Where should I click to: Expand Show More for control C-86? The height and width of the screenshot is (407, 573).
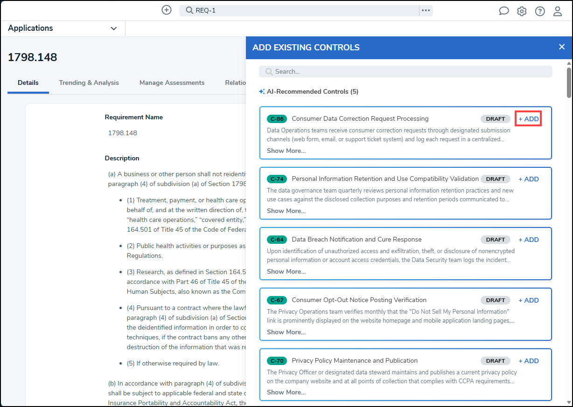[286, 151]
